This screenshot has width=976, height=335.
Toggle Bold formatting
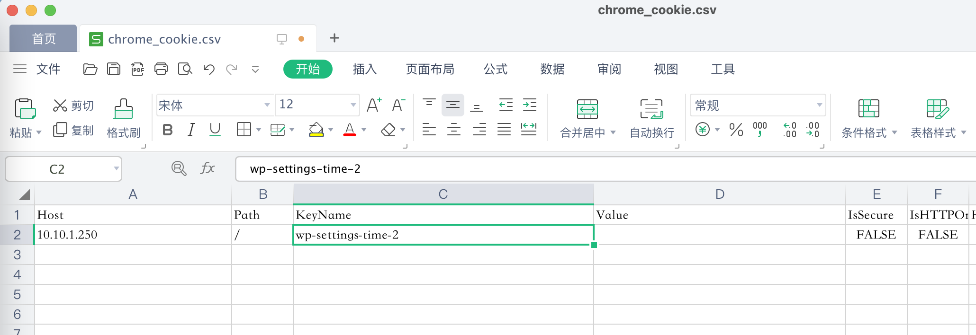167,130
